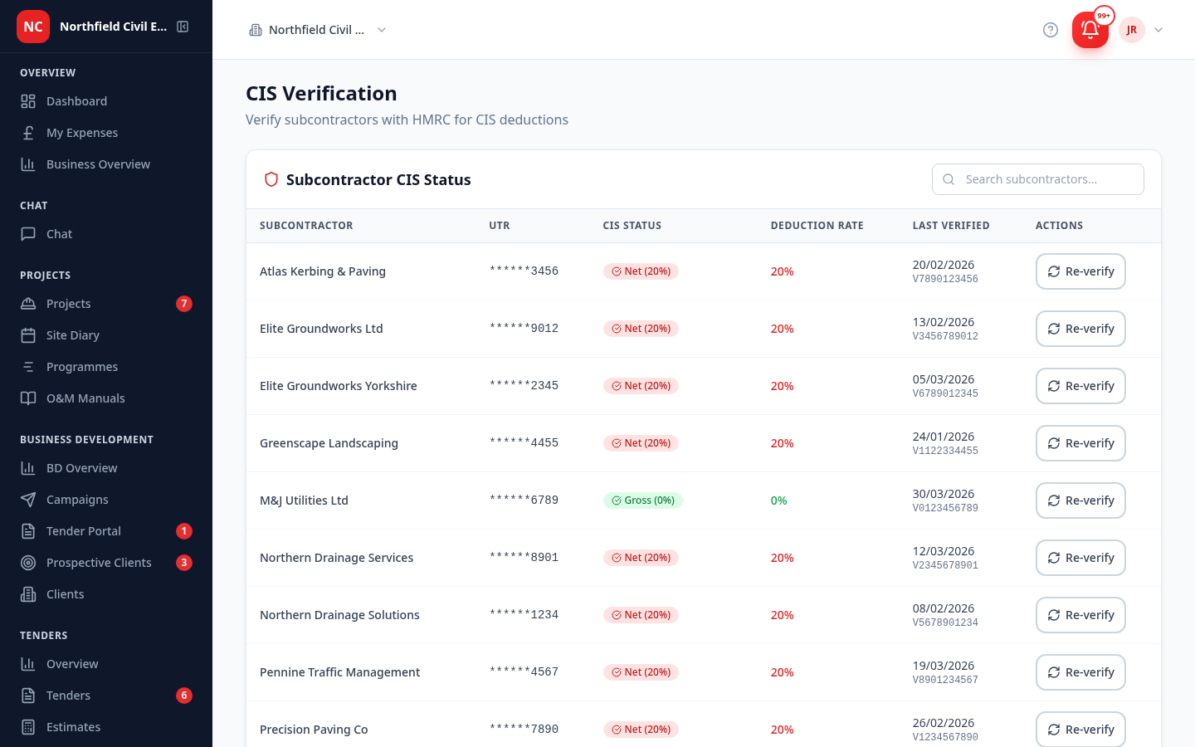Open Business Overview page

106,164
